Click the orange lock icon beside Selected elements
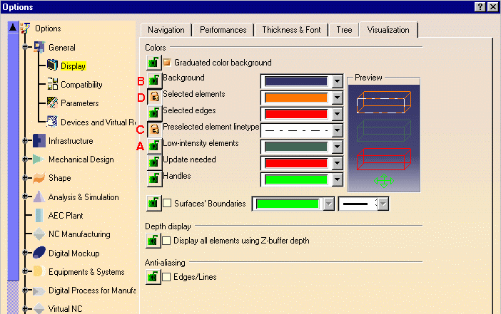The height and width of the screenshot is (314, 501). (154, 97)
